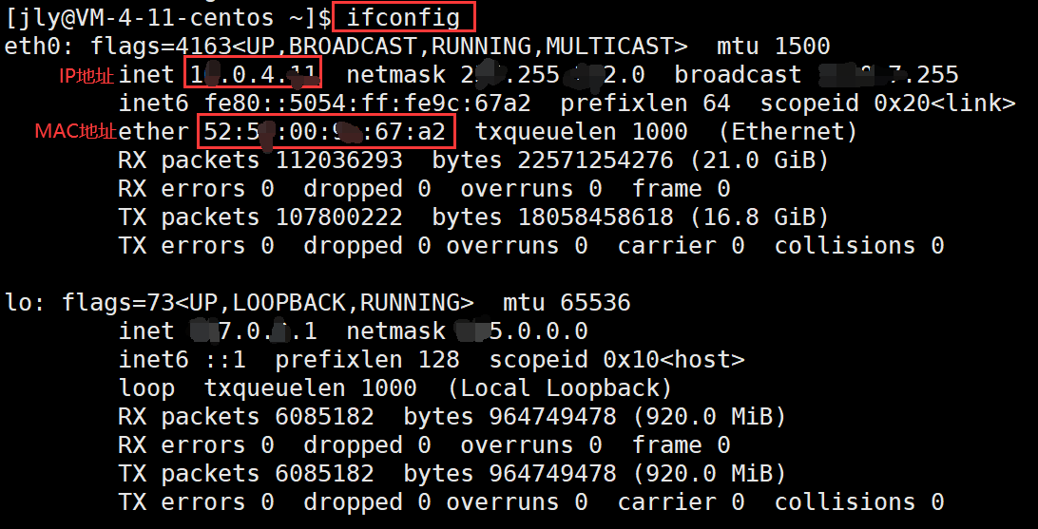The width and height of the screenshot is (1038, 529).
Task: Click the highlighted ifconfig command
Action: [x=404, y=17]
